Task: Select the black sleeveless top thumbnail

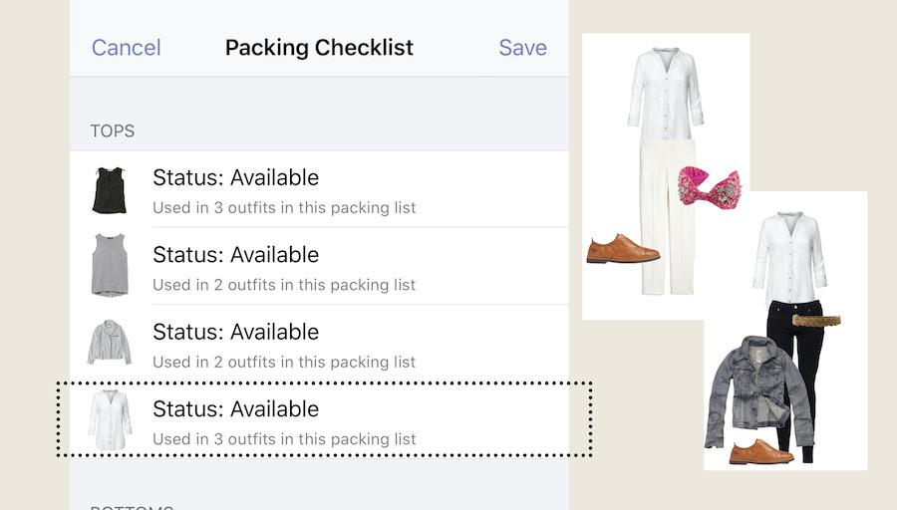Action: click(110, 190)
